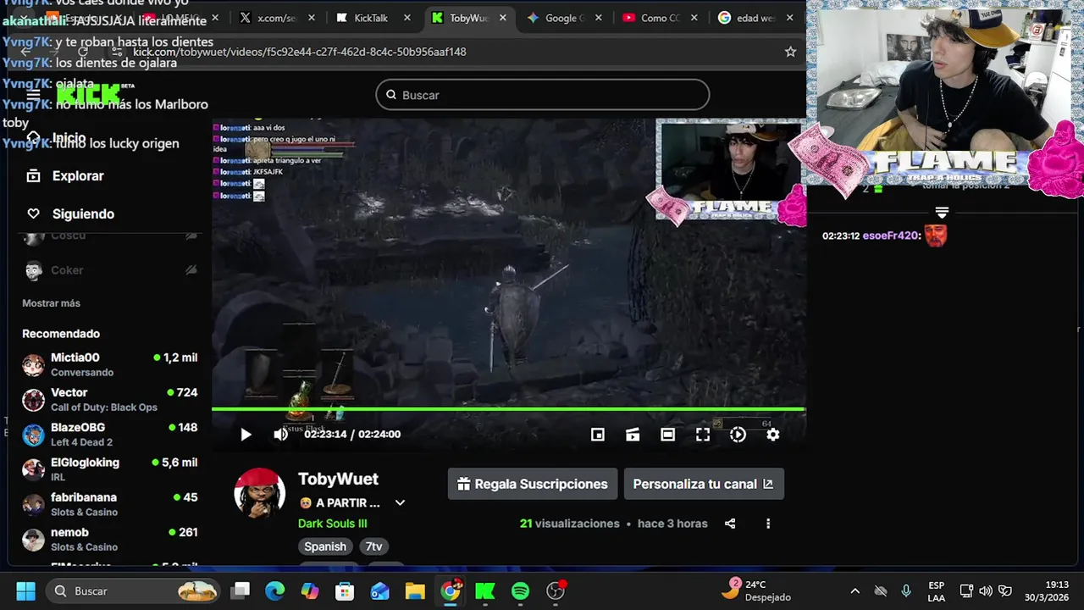
Task: Play the paused video
Action: (246, 435)
